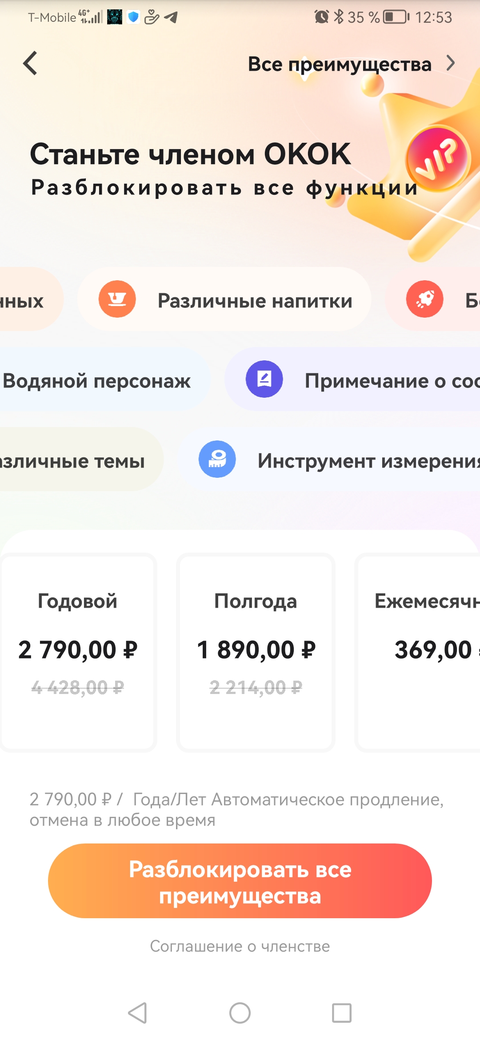
Task: Open the Соглашение о членстве link
Action: click(240, 946)
